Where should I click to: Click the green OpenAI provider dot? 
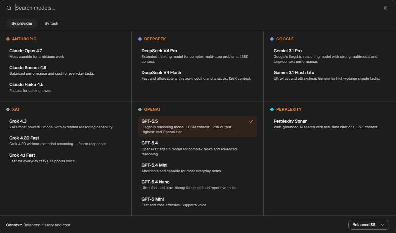[x=140, y=109]
